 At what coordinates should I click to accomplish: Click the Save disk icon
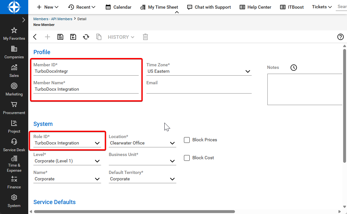[60, 37]
